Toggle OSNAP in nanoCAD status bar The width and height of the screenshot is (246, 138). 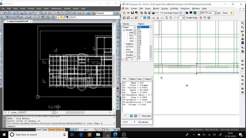[52, 130]
